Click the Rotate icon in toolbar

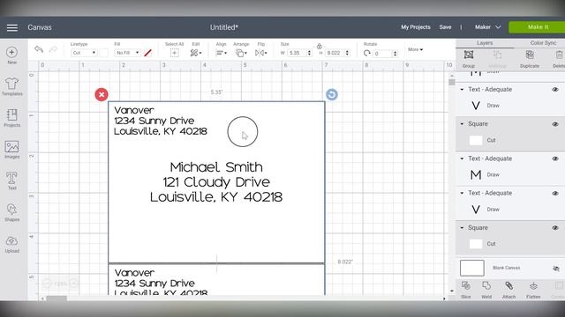[367, 53]
